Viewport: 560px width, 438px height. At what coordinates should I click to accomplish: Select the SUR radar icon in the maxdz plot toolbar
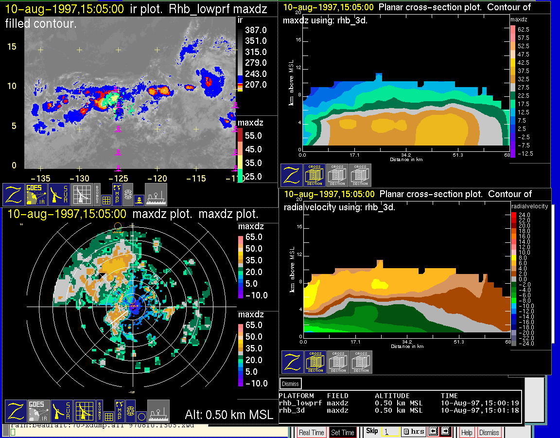coord(61,411)
